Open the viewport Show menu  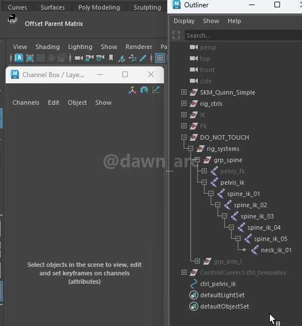(x=109, y=47)
